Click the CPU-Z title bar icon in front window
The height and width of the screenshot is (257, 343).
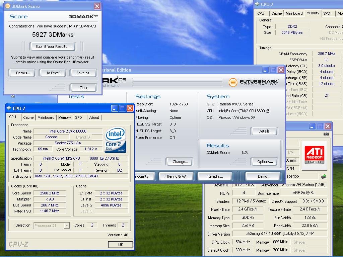click(x=9, y=108)
